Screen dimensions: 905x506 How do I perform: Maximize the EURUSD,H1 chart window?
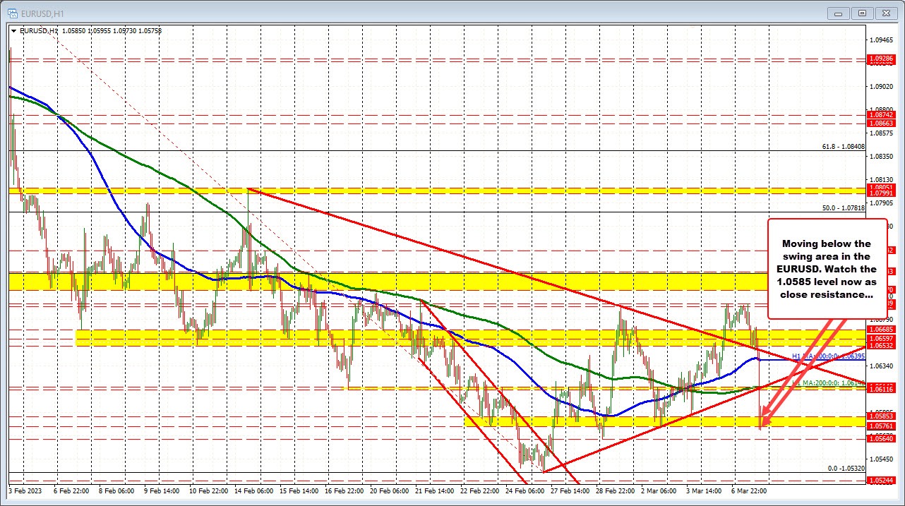coord(863,12)
